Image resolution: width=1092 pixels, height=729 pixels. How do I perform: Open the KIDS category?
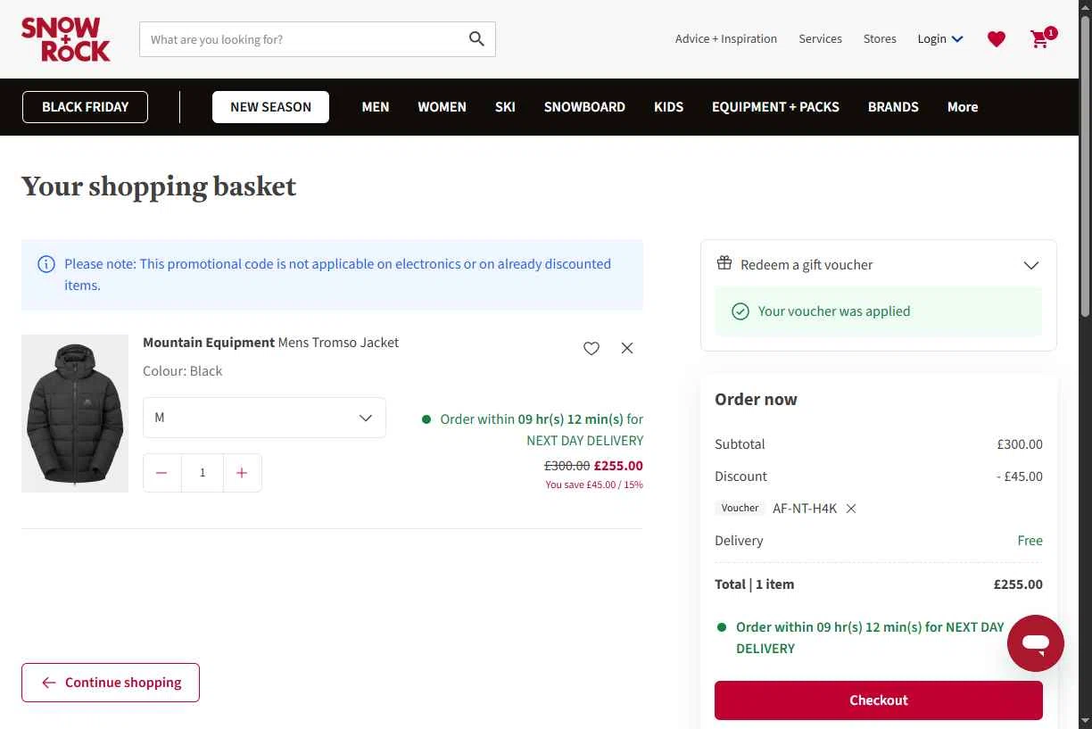point(668,107)
